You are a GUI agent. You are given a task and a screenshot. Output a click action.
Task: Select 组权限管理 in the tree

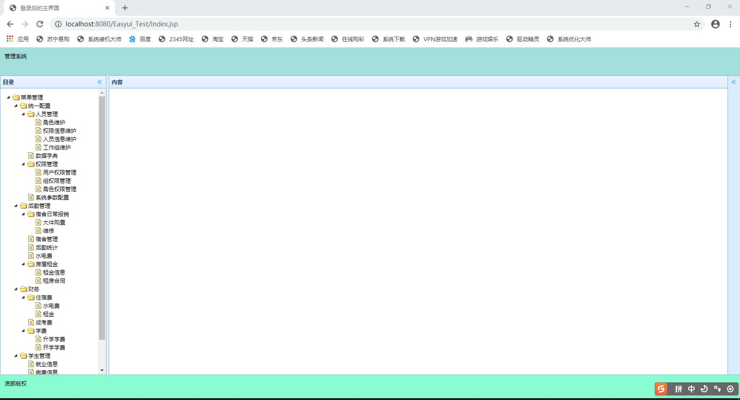57,181
